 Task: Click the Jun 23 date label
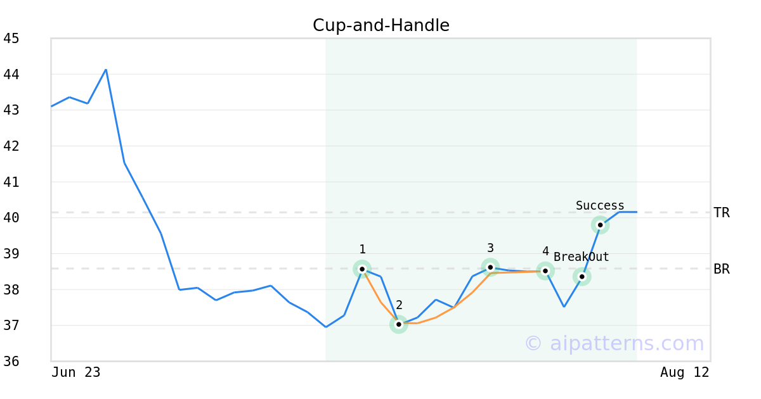[x=76, y=372]
